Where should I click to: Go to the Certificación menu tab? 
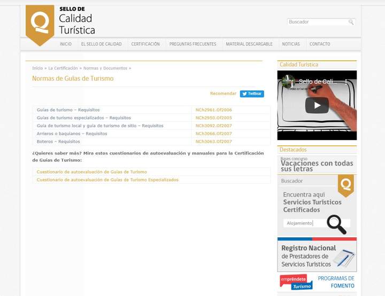click(x=145, y=44)
